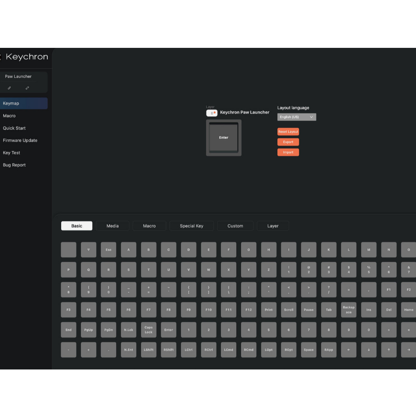Pick the blank empty keycode tile
The height and width of the screenshot is (416, 416).
pyautogui.click(x=68, y=250)
